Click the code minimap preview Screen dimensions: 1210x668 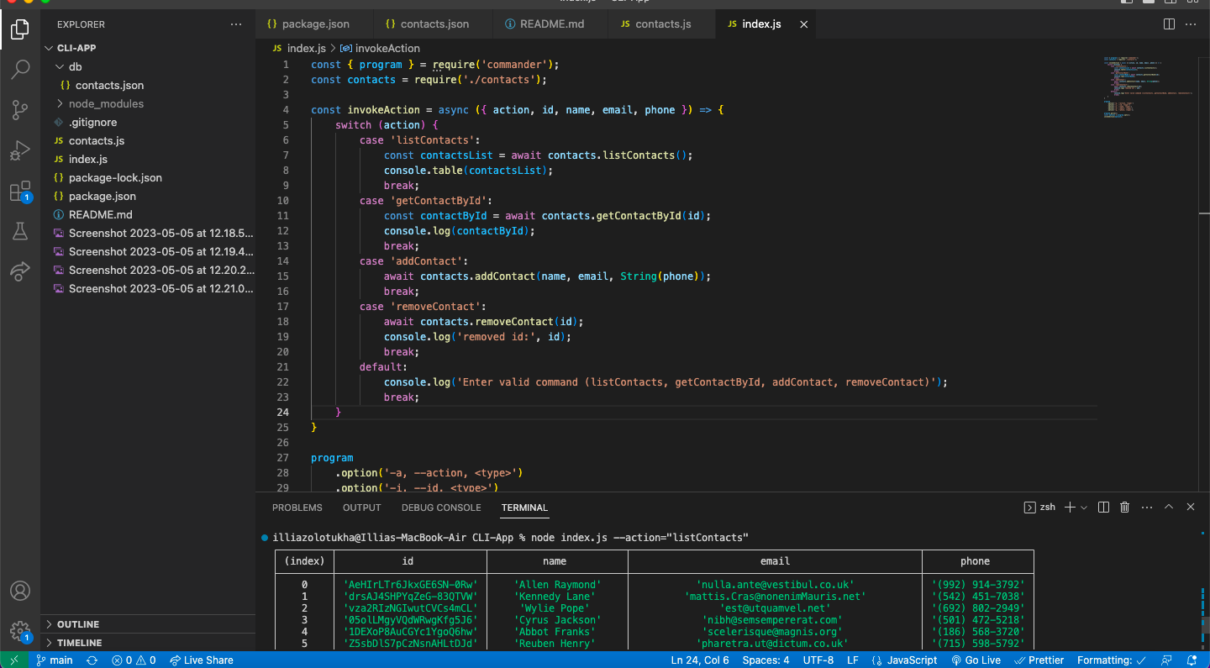click(1146, 88)
